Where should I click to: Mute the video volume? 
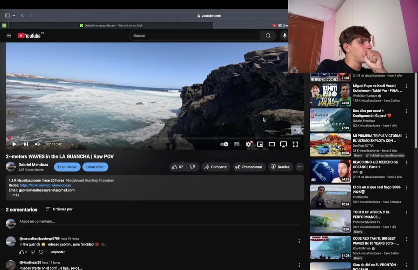[x=37, y=144]
